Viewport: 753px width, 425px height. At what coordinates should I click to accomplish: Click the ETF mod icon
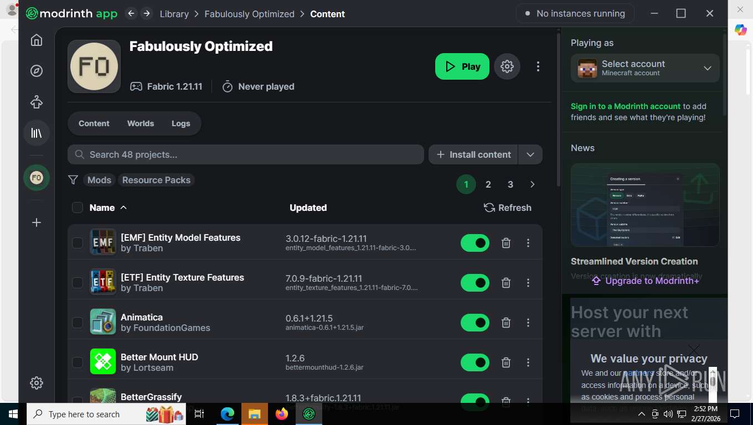tap(103, 282)
